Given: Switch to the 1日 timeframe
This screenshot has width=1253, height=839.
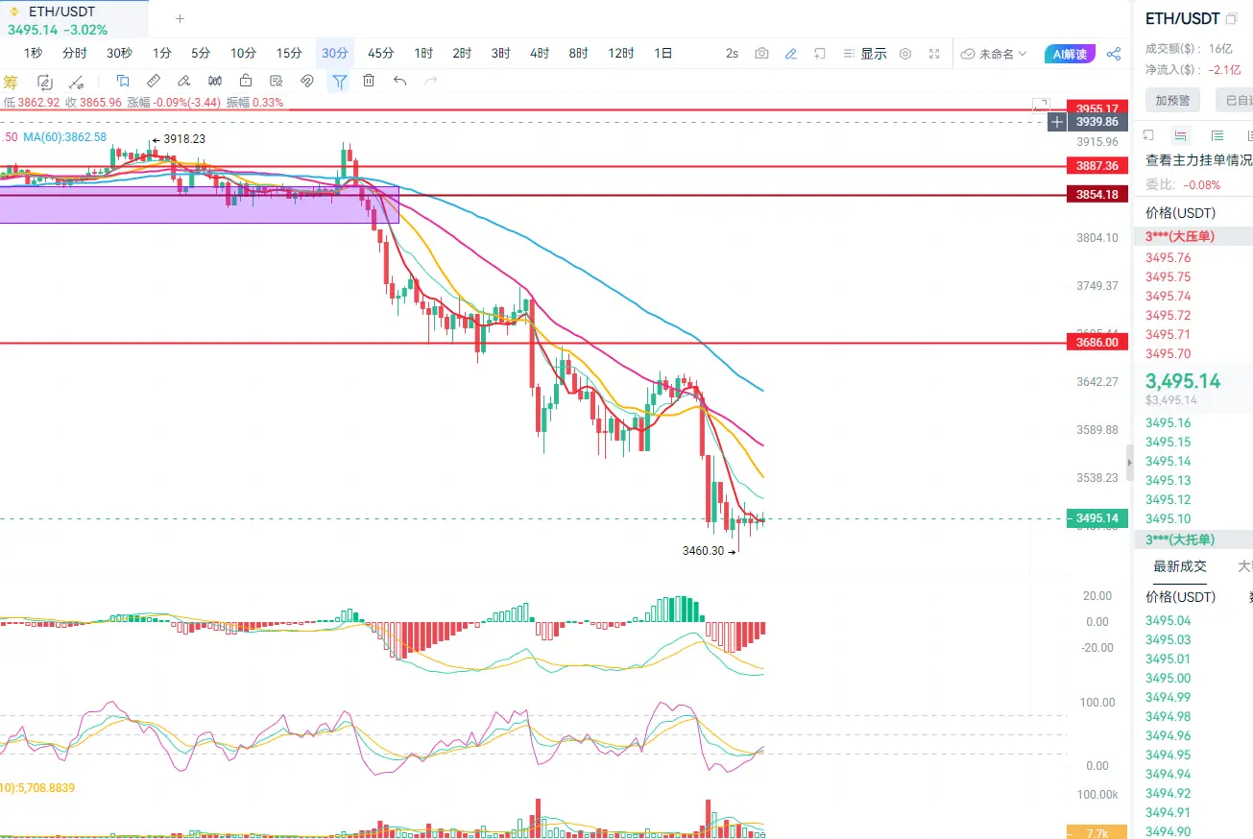Looking at the screenshot, I should (663, 54).
